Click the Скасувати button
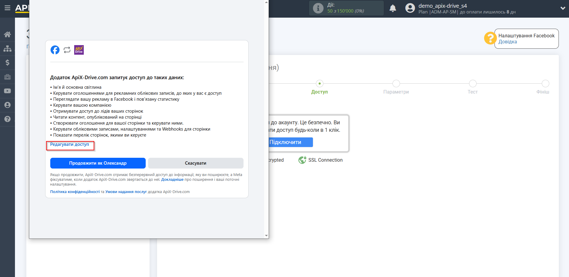Viewport: 569px width, 277px height. pyautogui.click(x=196, y=163)
